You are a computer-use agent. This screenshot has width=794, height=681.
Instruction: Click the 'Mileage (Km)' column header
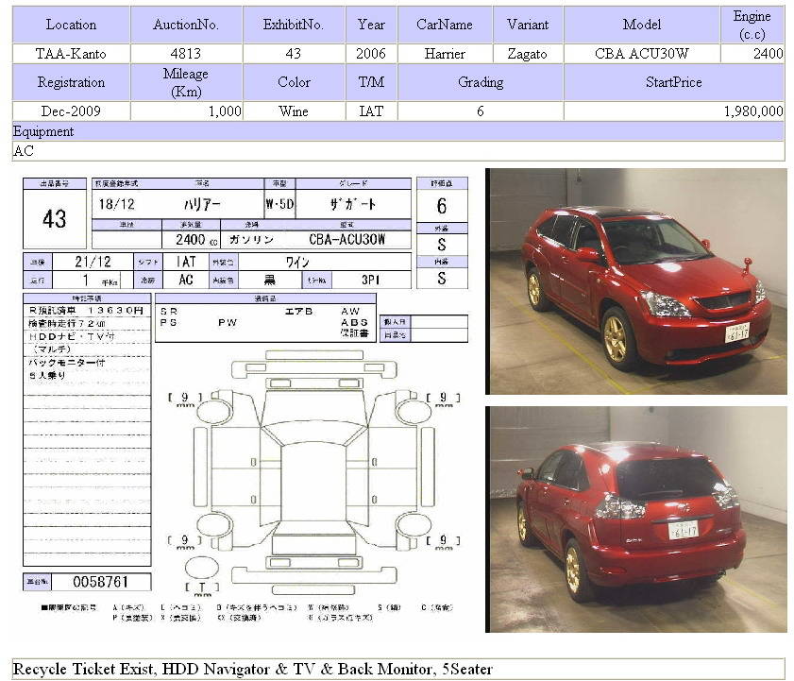point(186,82)
